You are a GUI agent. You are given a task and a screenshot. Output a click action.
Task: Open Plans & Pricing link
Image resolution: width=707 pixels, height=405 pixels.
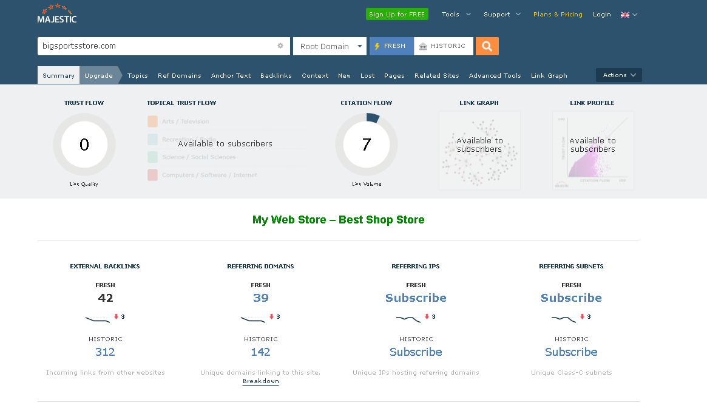558,15
